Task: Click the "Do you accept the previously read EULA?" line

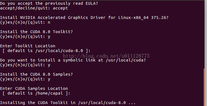Action: pos(49,3)
